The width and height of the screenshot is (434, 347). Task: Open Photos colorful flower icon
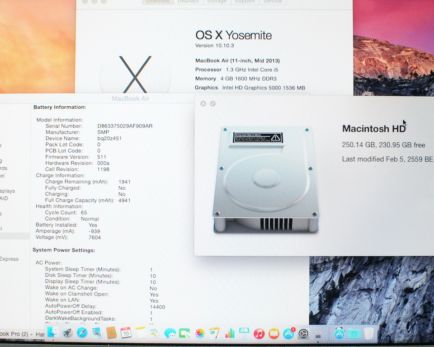(x=199, y=333)
